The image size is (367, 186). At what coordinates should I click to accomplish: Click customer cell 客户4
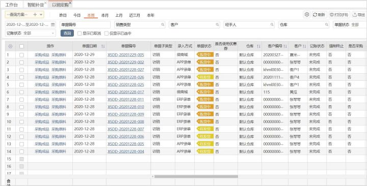pyautogui.click(x=295, y=77)
